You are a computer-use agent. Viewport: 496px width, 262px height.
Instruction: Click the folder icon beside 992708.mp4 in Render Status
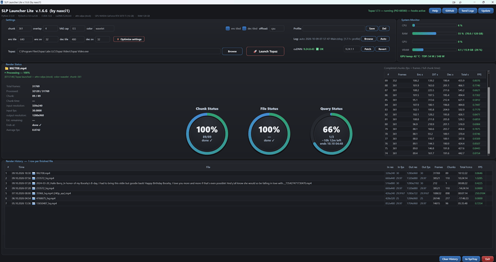pos(6,68)
